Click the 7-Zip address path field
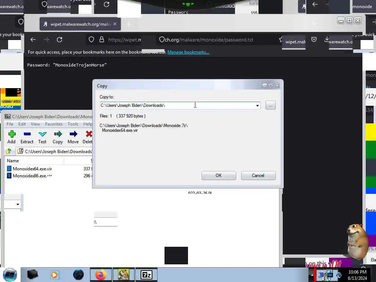Screen dimensions: 376x282 tap(55, 152)
